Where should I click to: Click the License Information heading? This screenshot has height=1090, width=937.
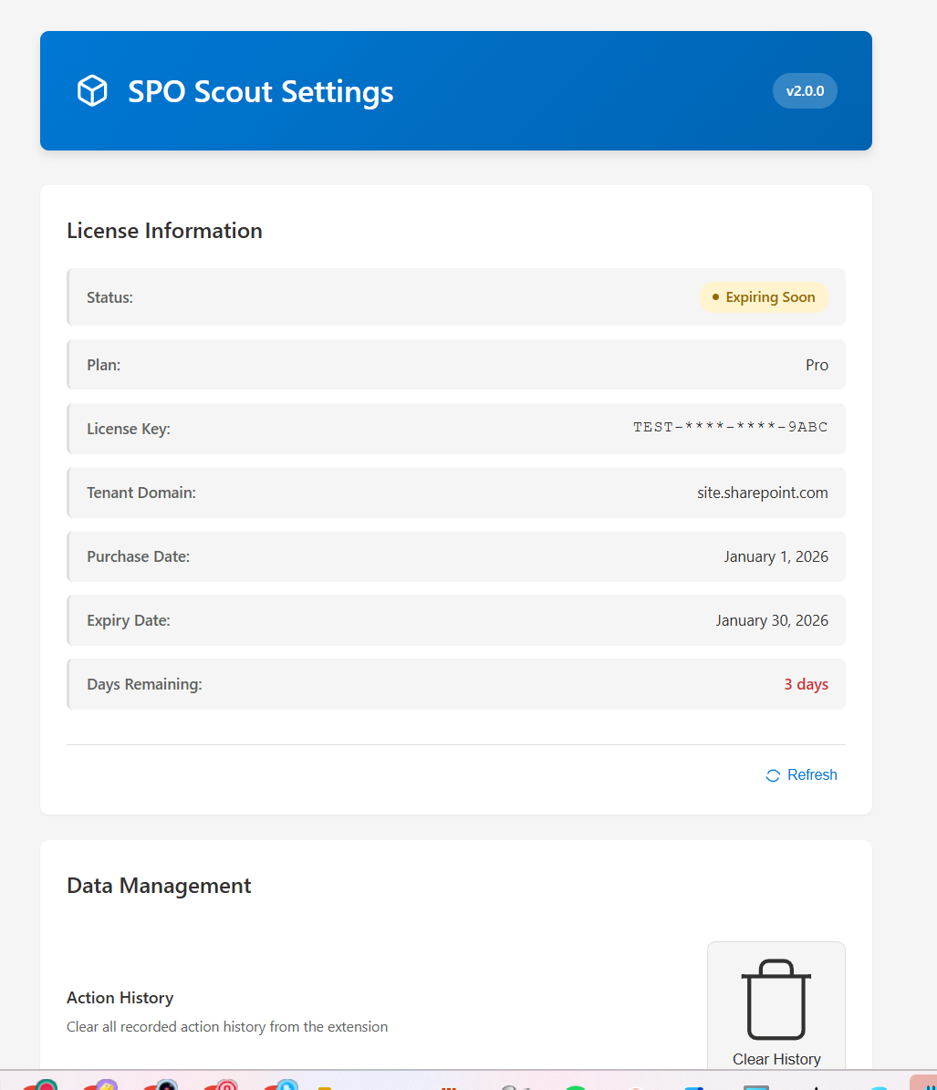pos(164,231)
